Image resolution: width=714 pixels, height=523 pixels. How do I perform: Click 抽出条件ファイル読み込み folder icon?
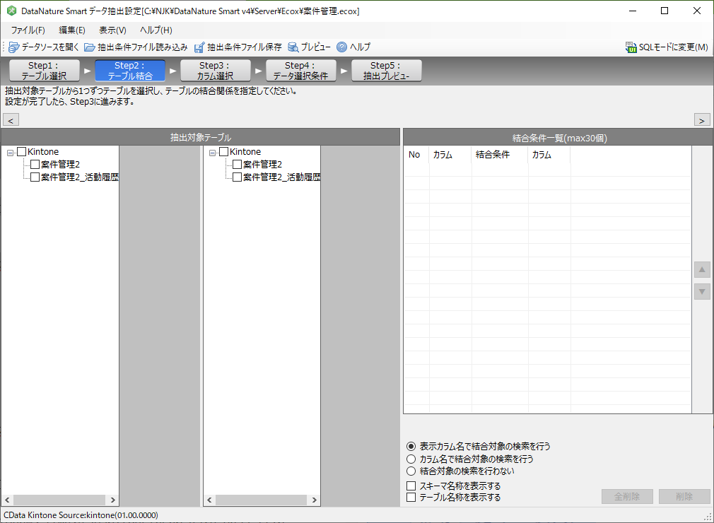(x=90, y=47)
